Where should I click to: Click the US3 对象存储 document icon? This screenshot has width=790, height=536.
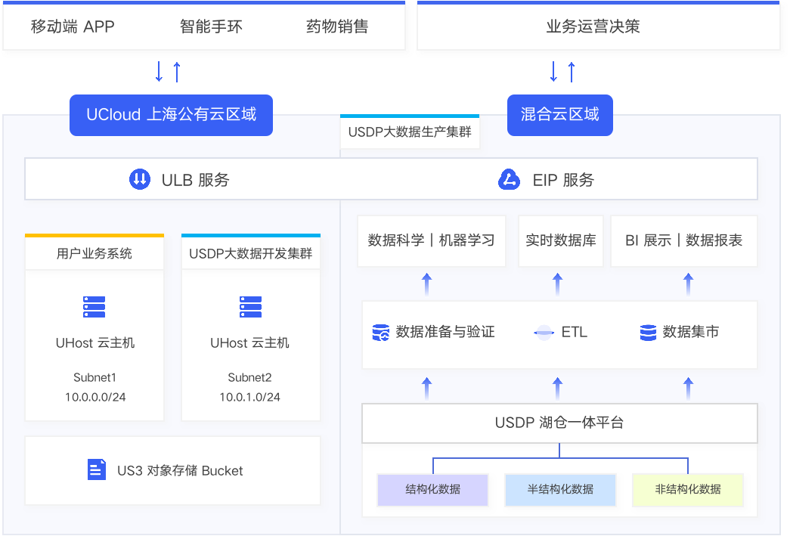point(96,469)
